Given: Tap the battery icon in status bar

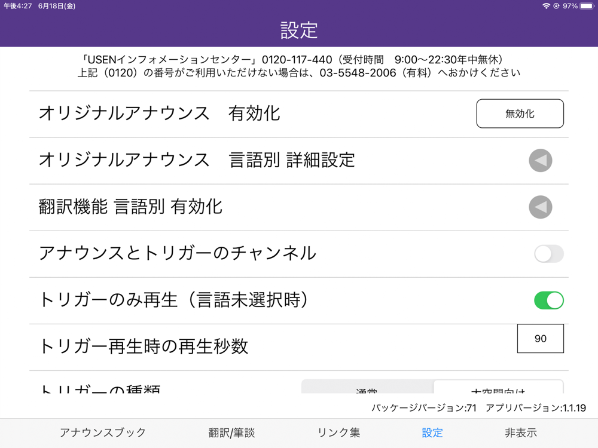Looking at the screenshot, I should point(587,6).
